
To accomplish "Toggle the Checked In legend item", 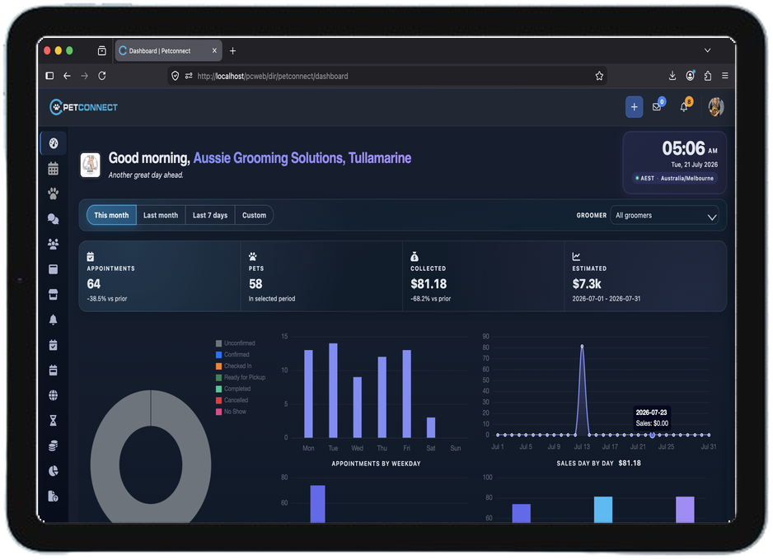I will [x=234, y=366].
